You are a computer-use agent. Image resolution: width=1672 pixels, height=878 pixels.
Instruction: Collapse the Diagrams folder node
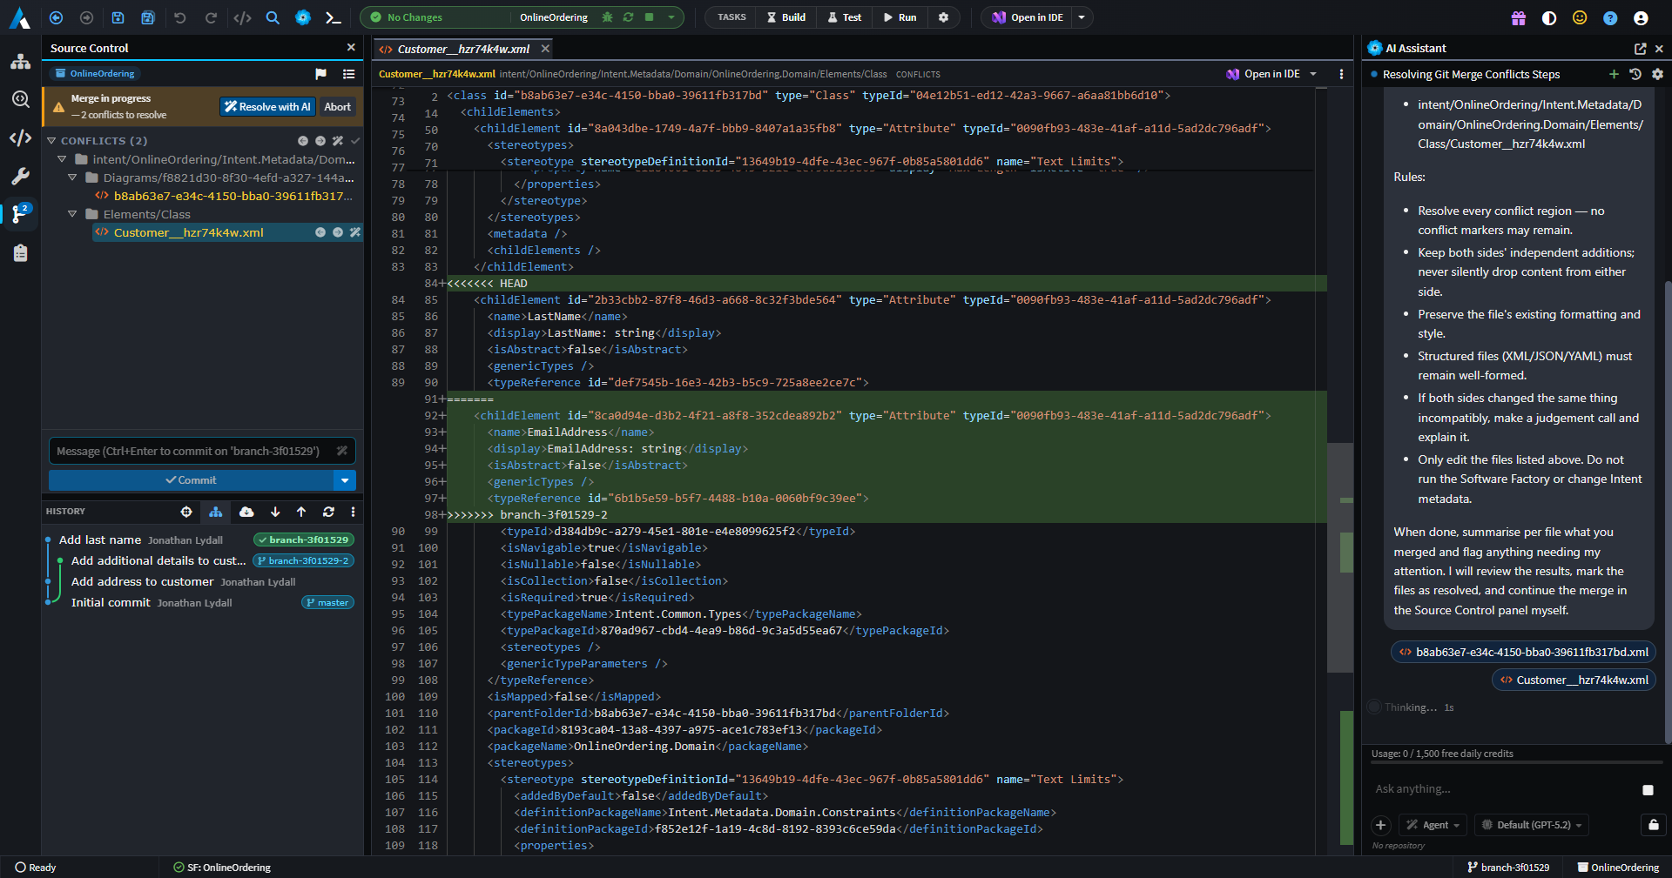[72, 178]
